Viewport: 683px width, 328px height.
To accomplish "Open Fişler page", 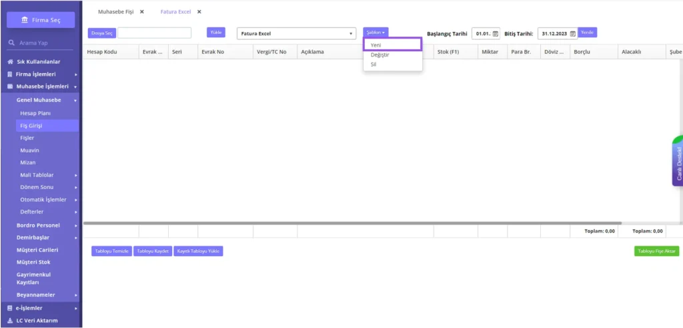I will coord(27,138).
